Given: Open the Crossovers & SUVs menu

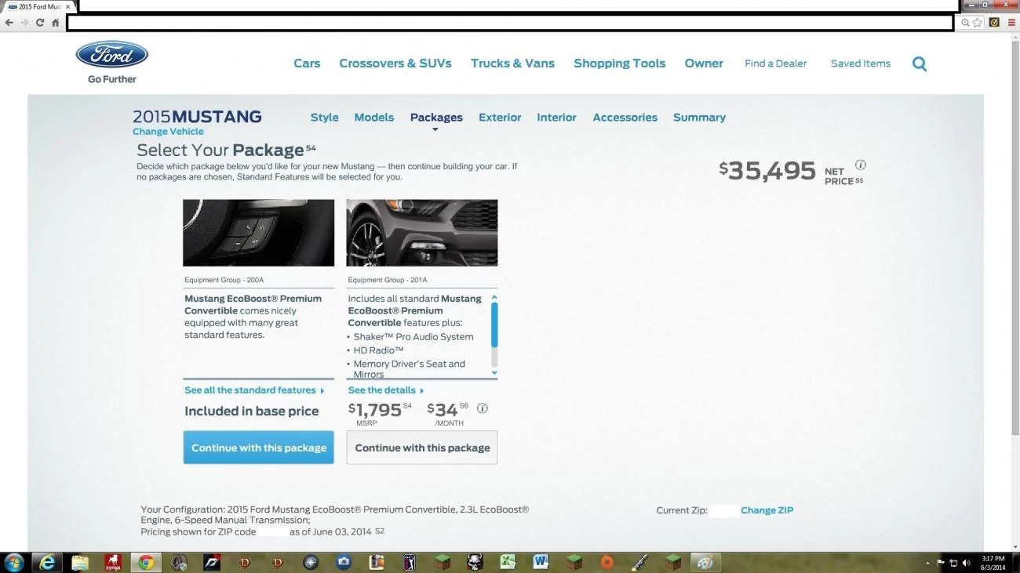Looking at the screenshot, I should 395,63.
